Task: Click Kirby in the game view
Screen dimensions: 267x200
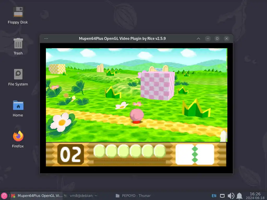Action: [137, 116]
